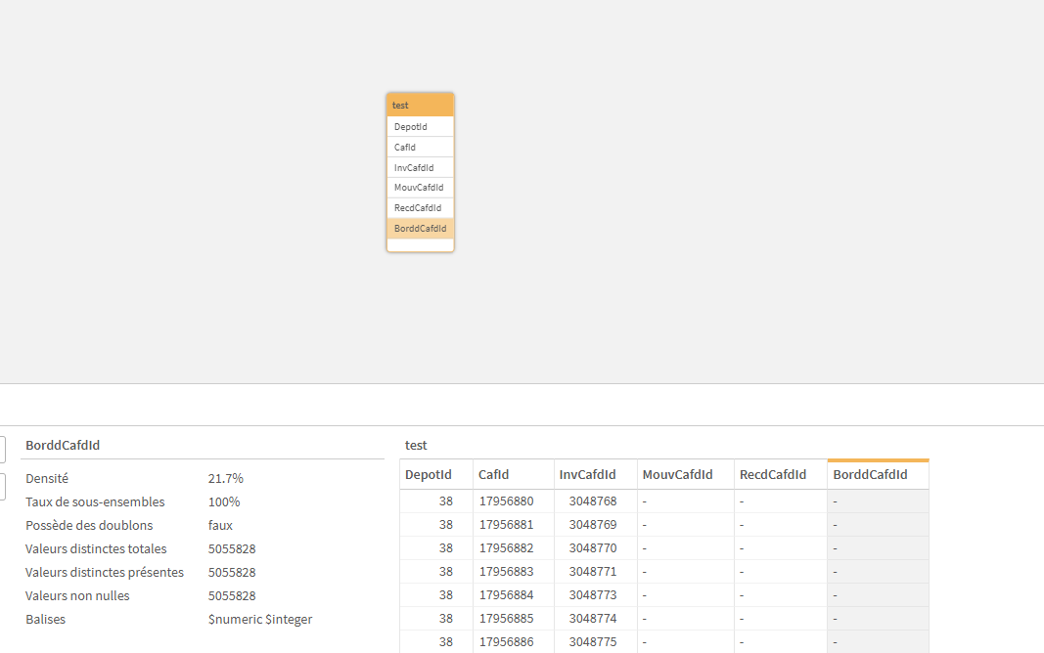Screen dimensions: 1044x653
Task: Click the upper partial button at left edge
Action: point(2,450)
